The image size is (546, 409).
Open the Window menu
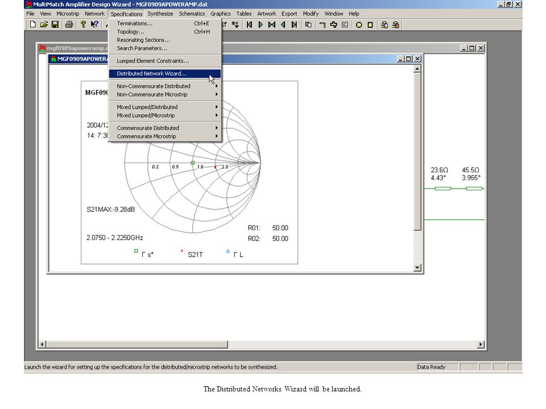click(x=334, y=14)
